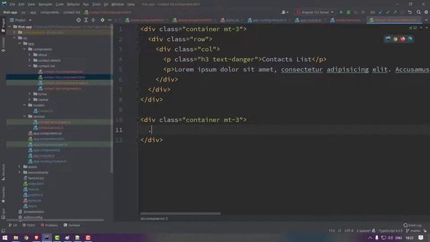Expand all in Project panel toolbar
Image resolution: width=430 pixels, height=242 pixels.
(86, 20)
